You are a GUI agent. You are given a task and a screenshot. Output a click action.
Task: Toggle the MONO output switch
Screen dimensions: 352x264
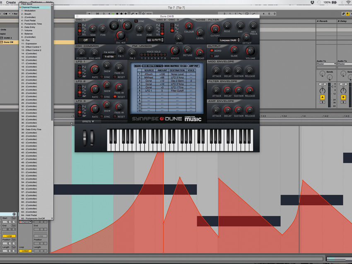point(212,51)
